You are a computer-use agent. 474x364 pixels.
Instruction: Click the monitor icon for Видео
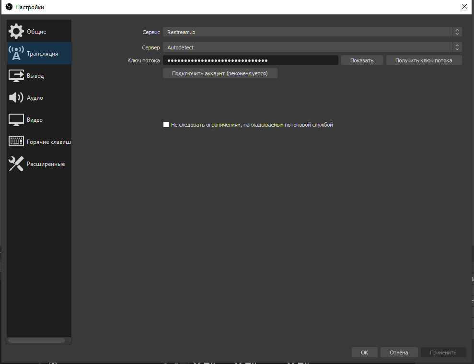16,119
